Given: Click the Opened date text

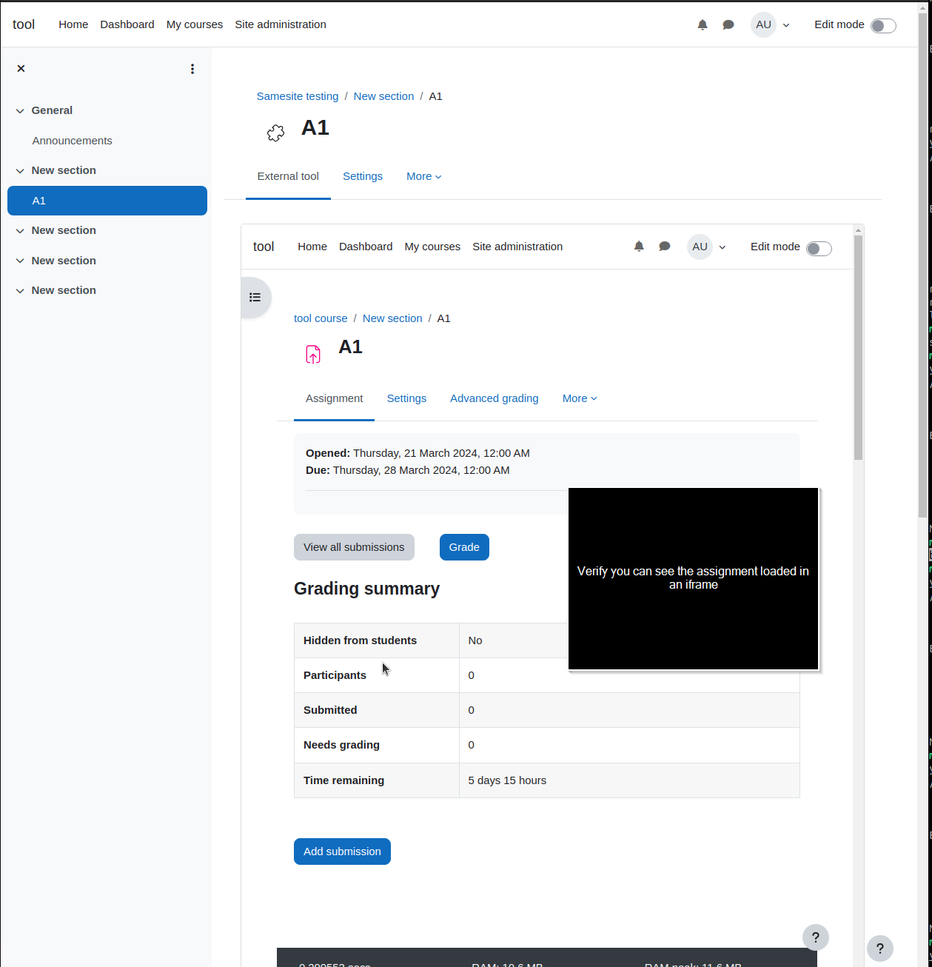Looking at the screenshot, I should pyautogui.click(x=418, y=453).
